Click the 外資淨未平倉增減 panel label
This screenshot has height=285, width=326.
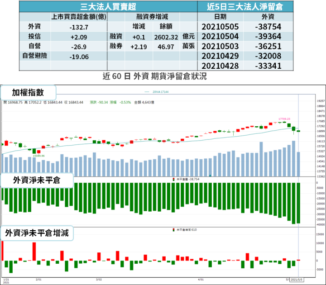point(37,233)
